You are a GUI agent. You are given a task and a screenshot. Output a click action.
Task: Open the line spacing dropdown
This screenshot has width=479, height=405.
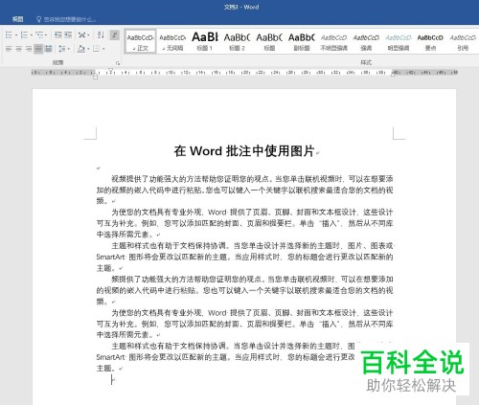[x=64, y=49]
